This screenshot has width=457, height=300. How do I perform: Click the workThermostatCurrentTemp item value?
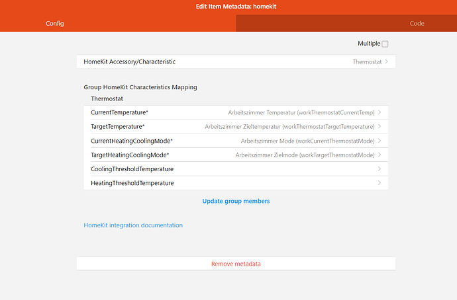(301, 112)
